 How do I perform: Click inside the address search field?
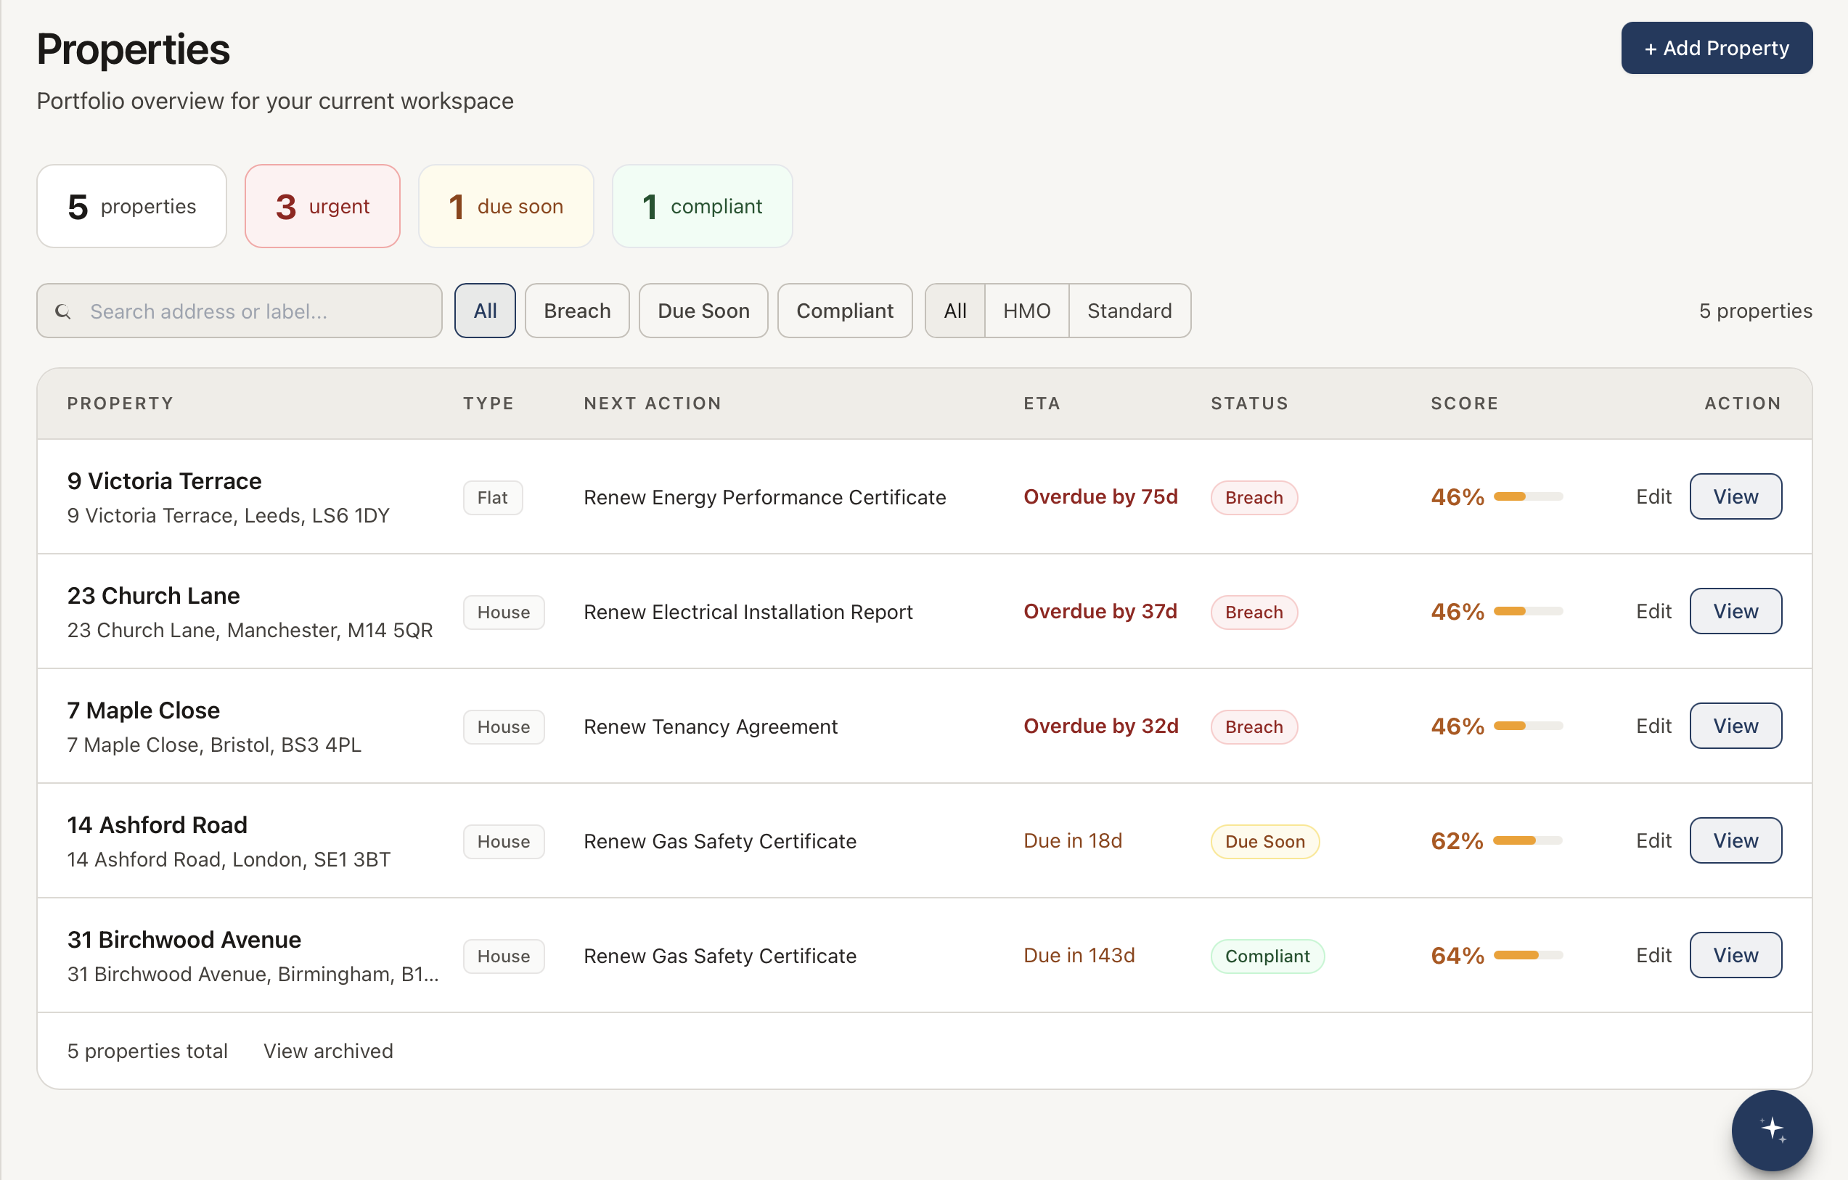click(x=253, y=311)
